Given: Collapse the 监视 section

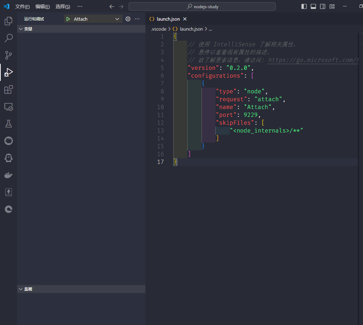Looking at the screenshot, I should coord(81,289).
